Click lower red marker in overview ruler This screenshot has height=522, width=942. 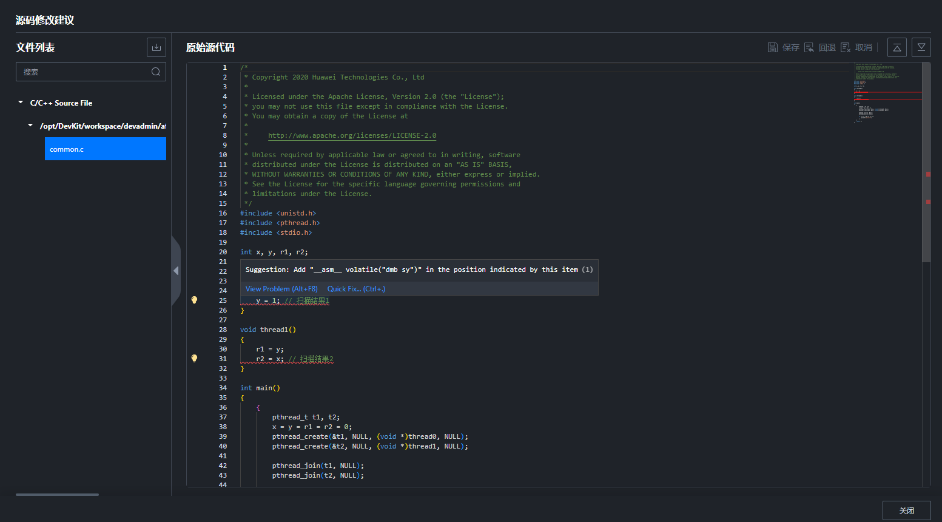pos(928,202)
